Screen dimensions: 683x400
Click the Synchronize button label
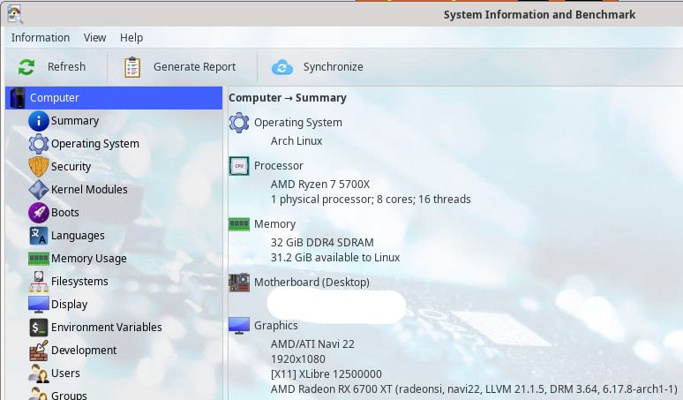(x=334, y=67)
